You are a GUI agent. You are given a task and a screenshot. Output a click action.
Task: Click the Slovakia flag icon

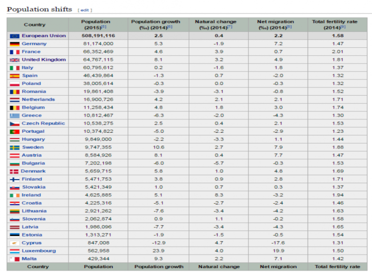pos(15,188)
